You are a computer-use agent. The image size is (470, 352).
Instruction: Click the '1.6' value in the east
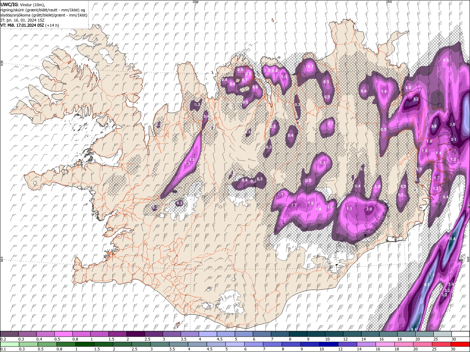(x=424, y=151)
